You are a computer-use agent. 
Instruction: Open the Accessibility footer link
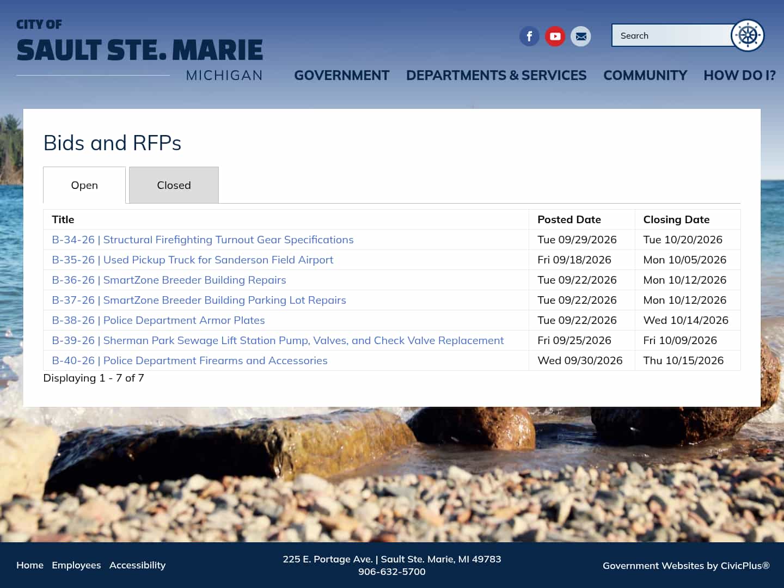[x=137, y=565]
